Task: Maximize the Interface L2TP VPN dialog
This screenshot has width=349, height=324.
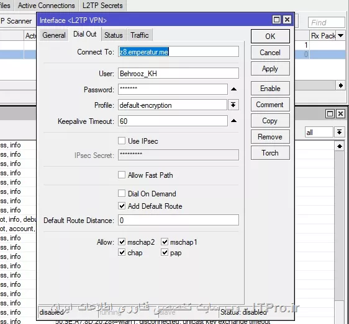Action: click(x=276, y=20)
